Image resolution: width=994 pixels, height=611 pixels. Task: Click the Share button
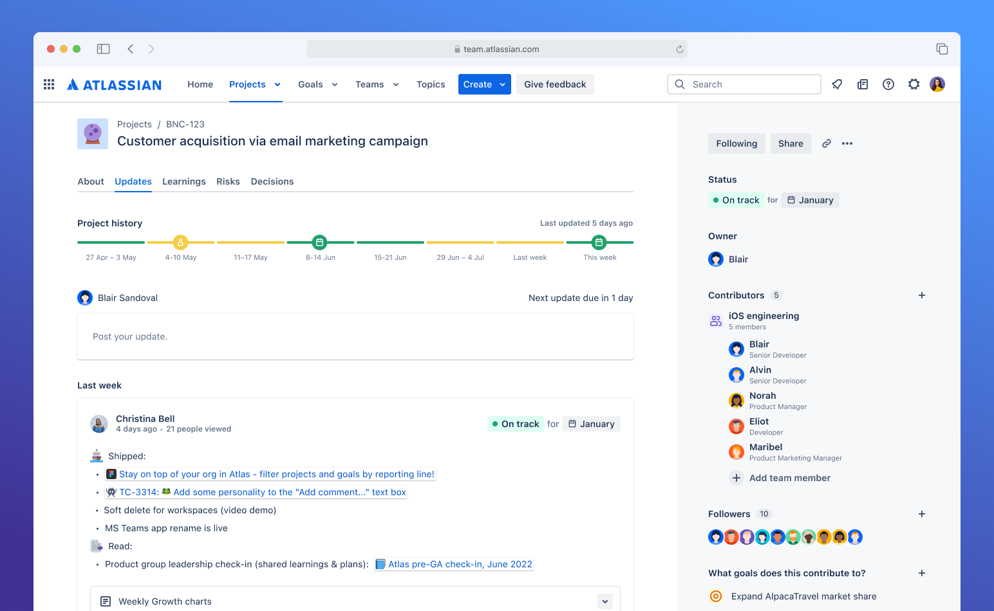(x=791, y=143)
